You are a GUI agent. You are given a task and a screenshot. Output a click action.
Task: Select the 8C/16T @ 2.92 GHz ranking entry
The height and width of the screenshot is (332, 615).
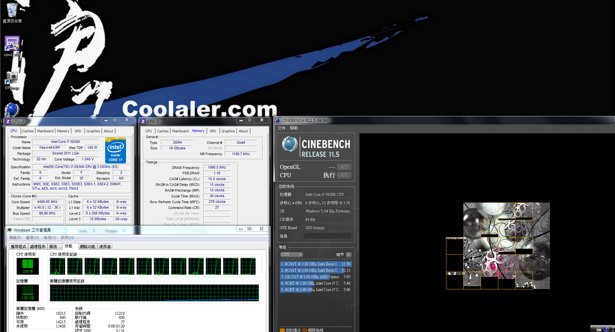click(316, 270)
